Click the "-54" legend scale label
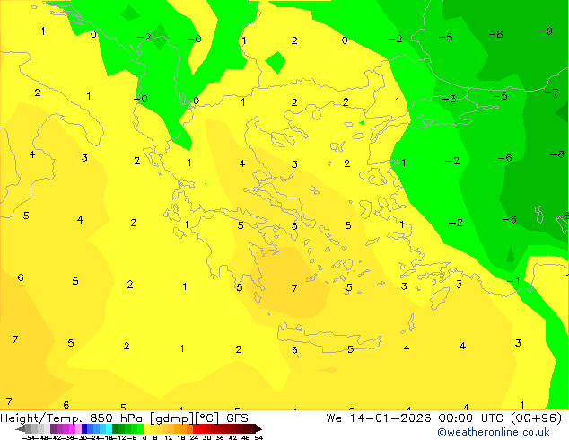Viewport: 569px width, 440px height. [29, 437]
